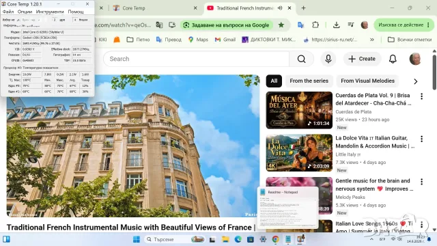Viewport: 437px width, 246px height.
Task: Open options for the La Dolce Vita video
Action: click(421, 139)
